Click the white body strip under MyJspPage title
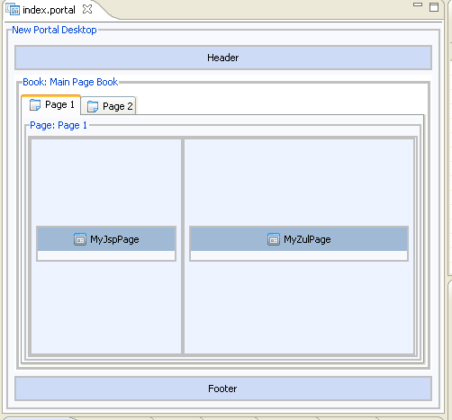This screenshot has width=452, height=420. click(106, 255)
